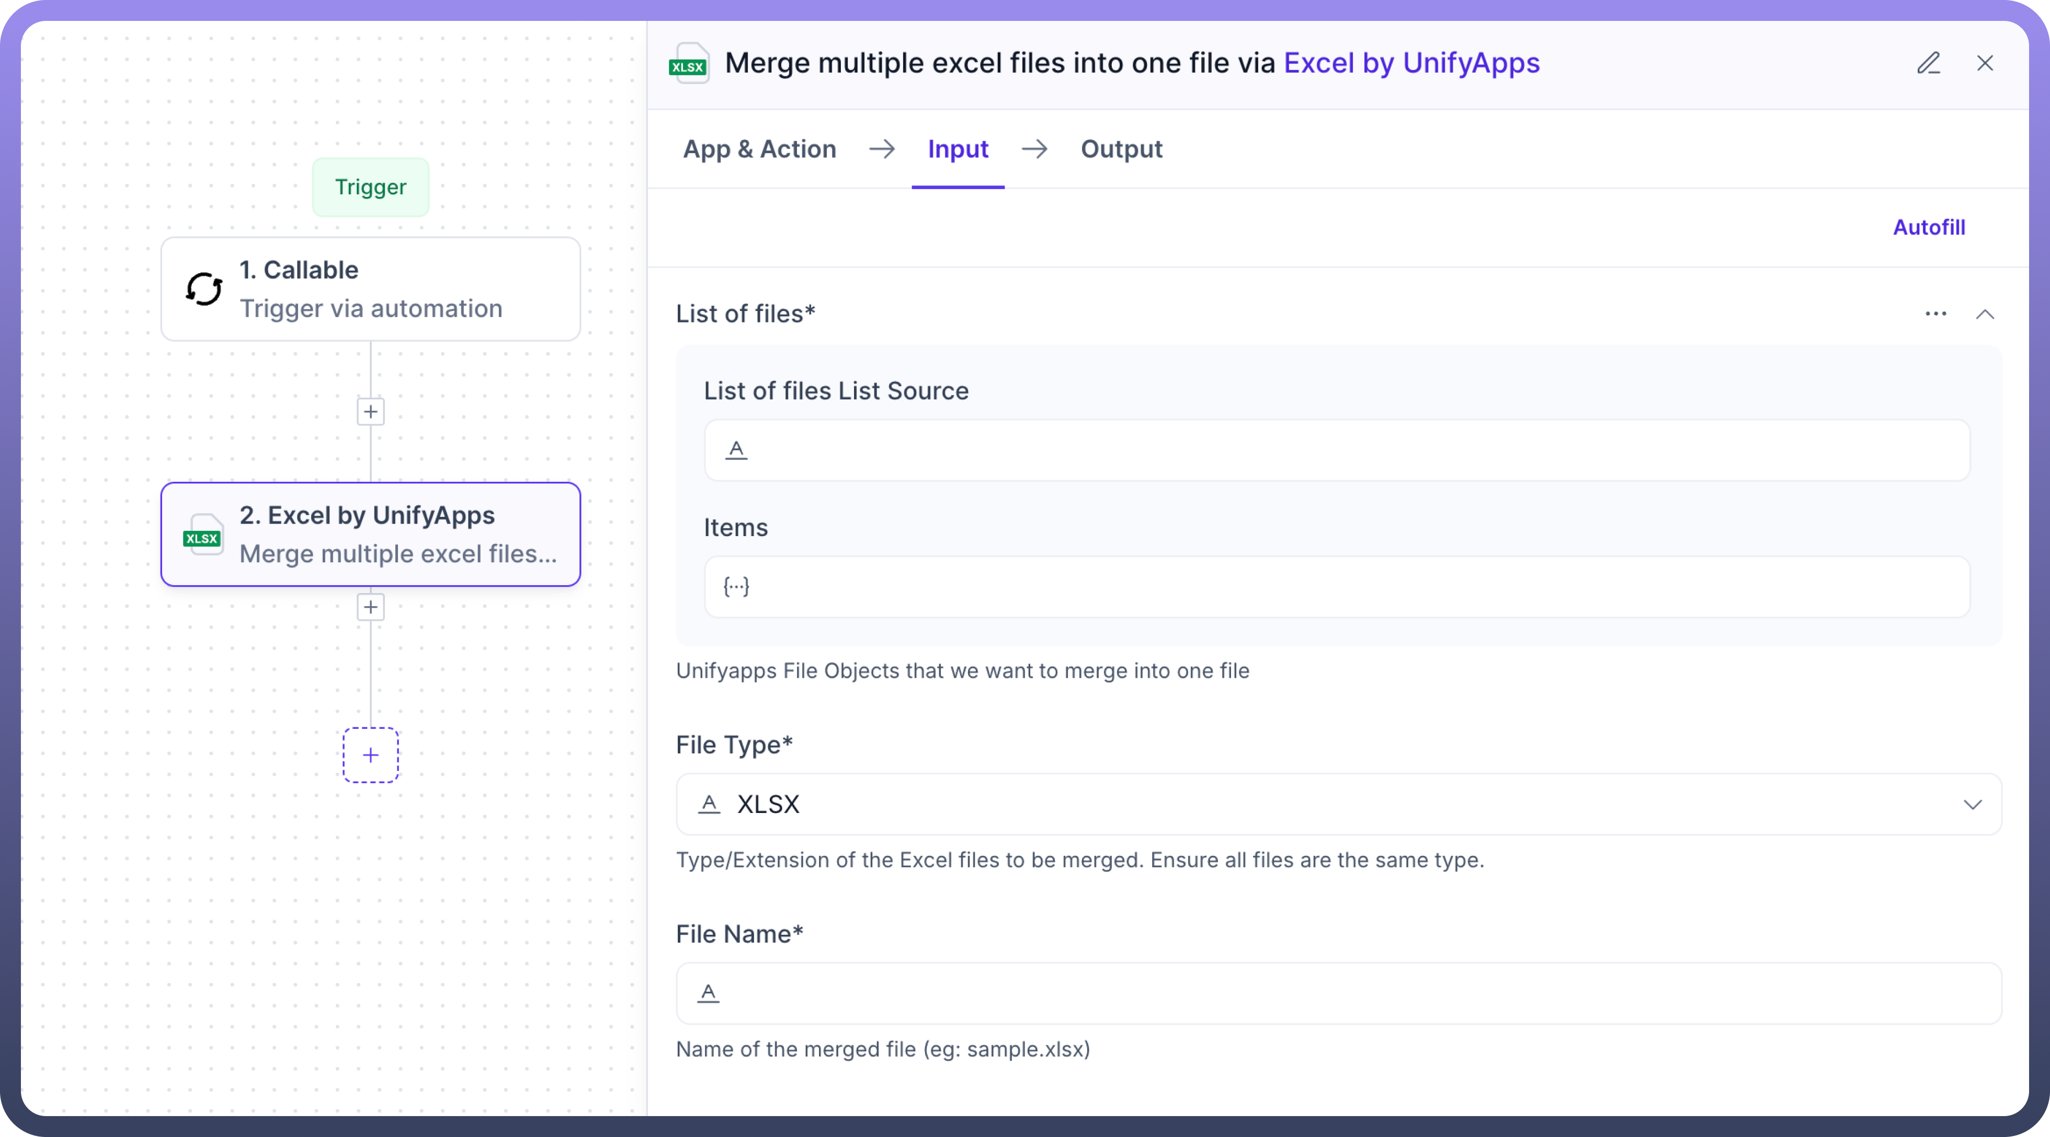Image resolution: width=2050 pixels, height=1137 pixels.
Task: Click the pencil edit icon in header
Action: point(1928,63)
